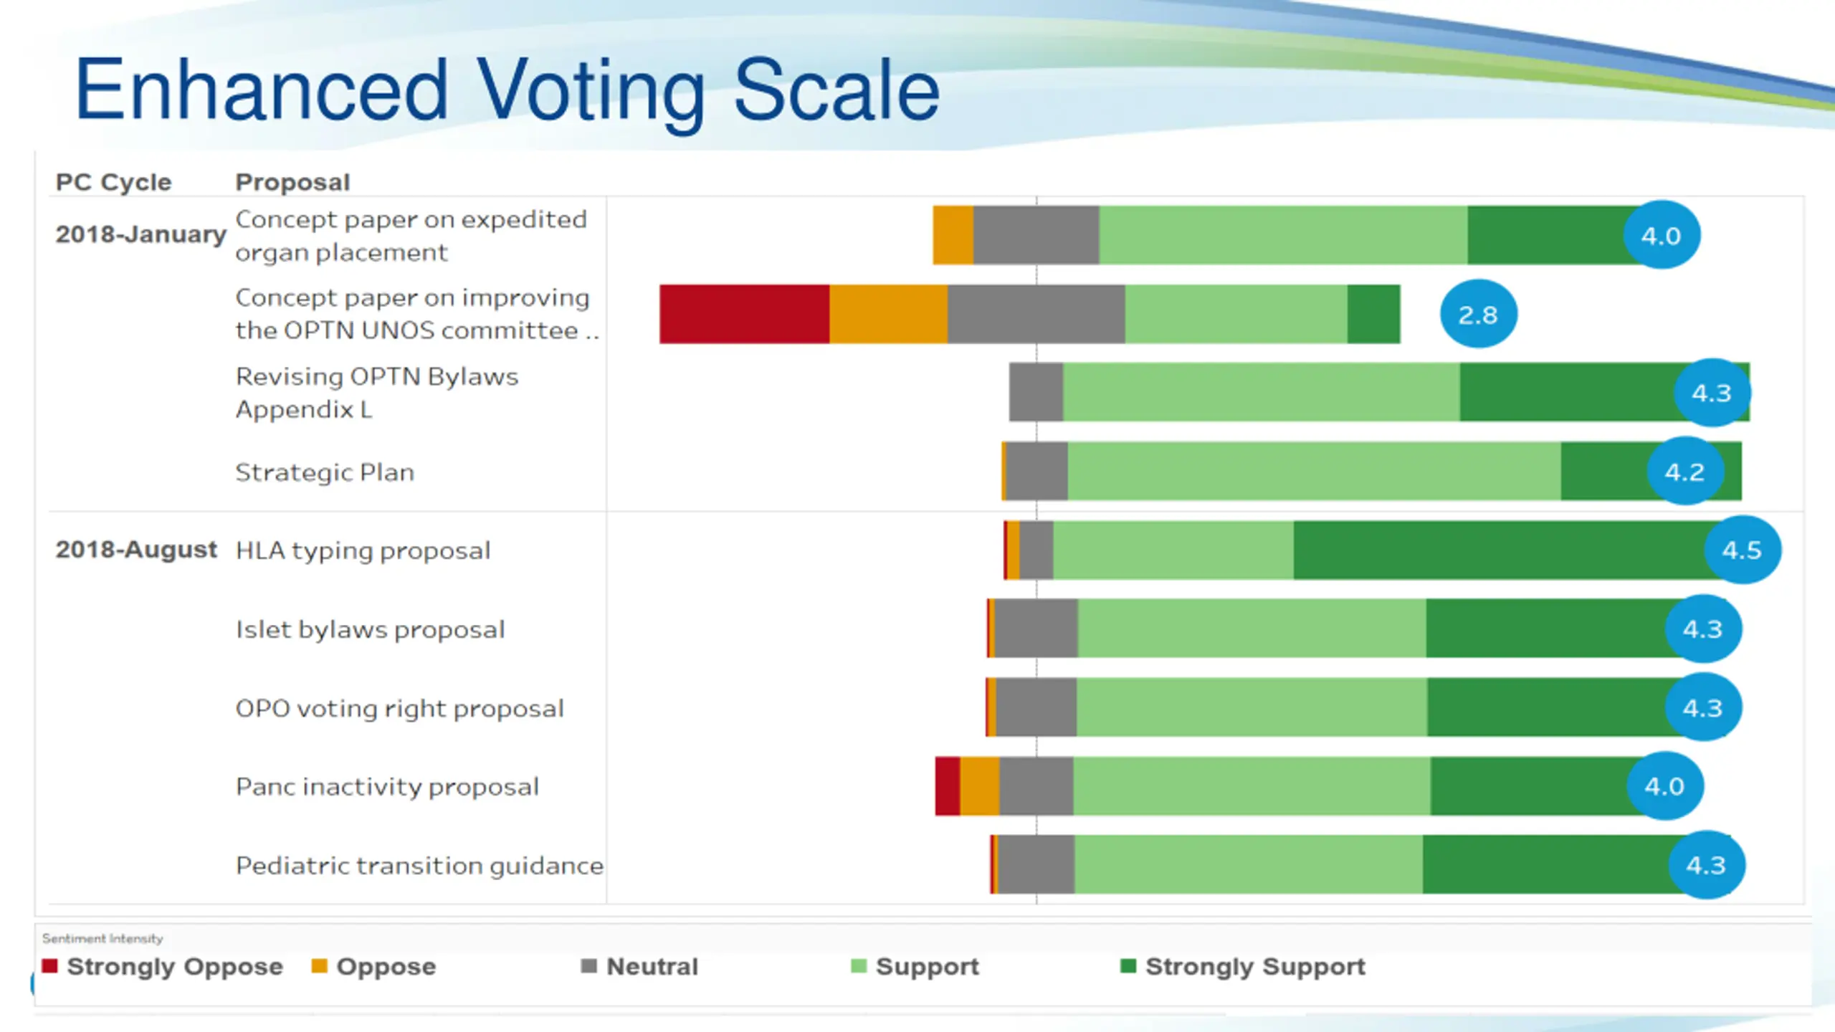Click the Neutral gray legend swatch
Screen dimensions: 1835x1032
pyautogui.click(x=588, y=966)
